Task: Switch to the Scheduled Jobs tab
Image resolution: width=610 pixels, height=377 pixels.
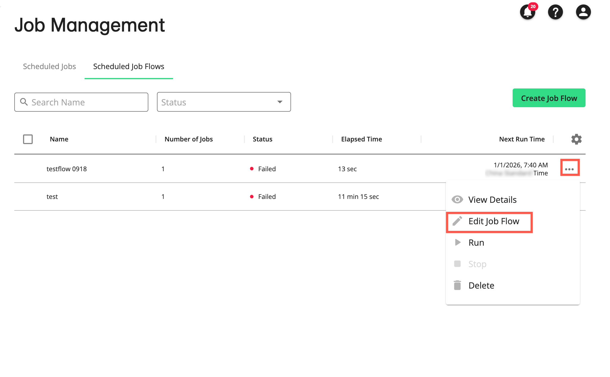Action: [x=49, y=66]
